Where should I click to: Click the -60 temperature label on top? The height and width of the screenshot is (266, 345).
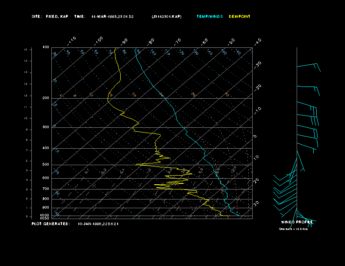pos(204,42)
